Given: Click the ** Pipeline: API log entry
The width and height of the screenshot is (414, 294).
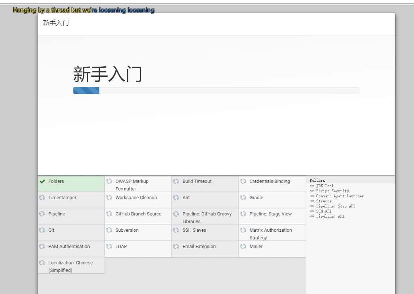Looking at the screenshot, I should click(x=327, y=216).
